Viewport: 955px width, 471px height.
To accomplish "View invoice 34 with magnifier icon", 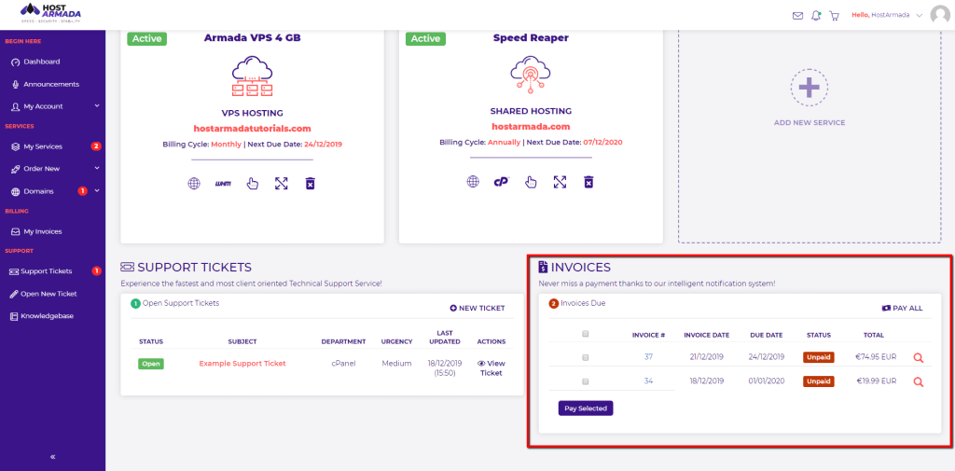I will click(x=919, y=382).
